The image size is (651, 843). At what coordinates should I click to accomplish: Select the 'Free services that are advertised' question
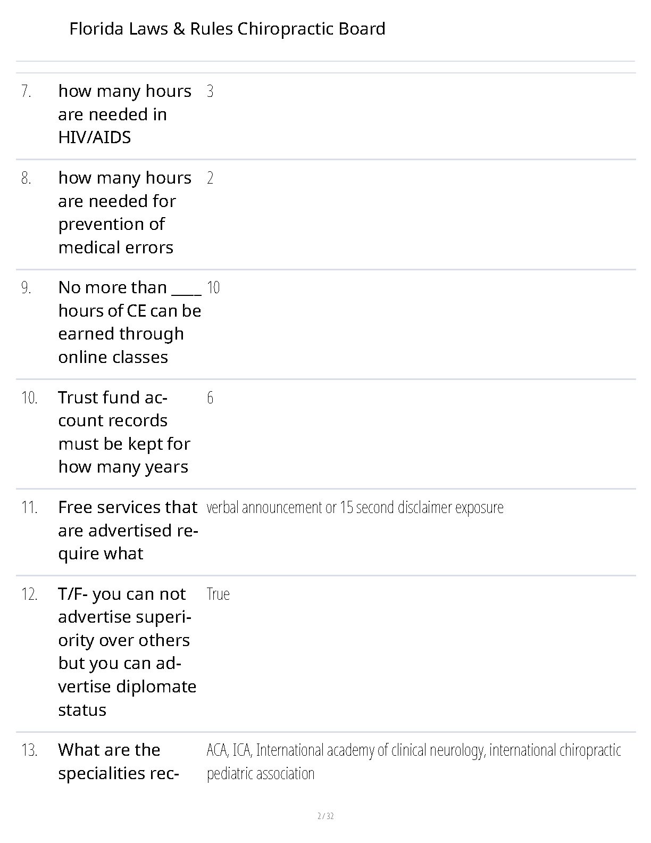128,531
